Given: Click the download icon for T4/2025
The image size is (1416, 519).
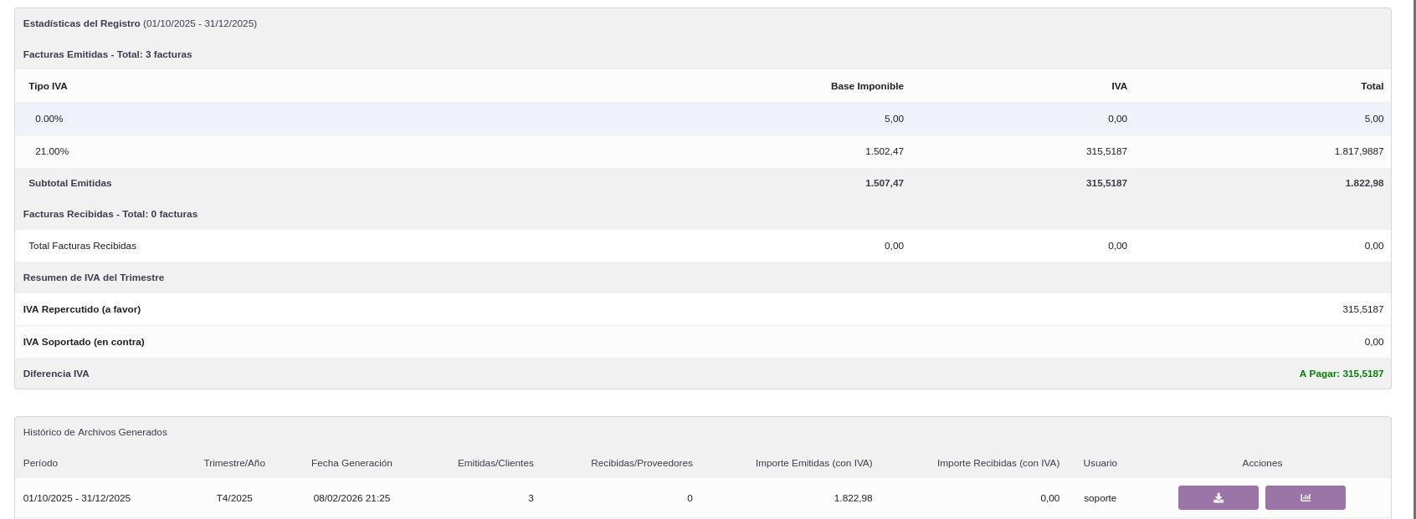Looking at the screenshot, I should [x=1218, y=498].
